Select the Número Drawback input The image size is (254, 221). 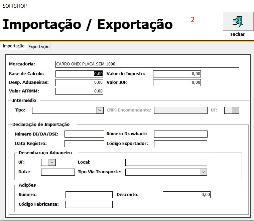point(180,134)
